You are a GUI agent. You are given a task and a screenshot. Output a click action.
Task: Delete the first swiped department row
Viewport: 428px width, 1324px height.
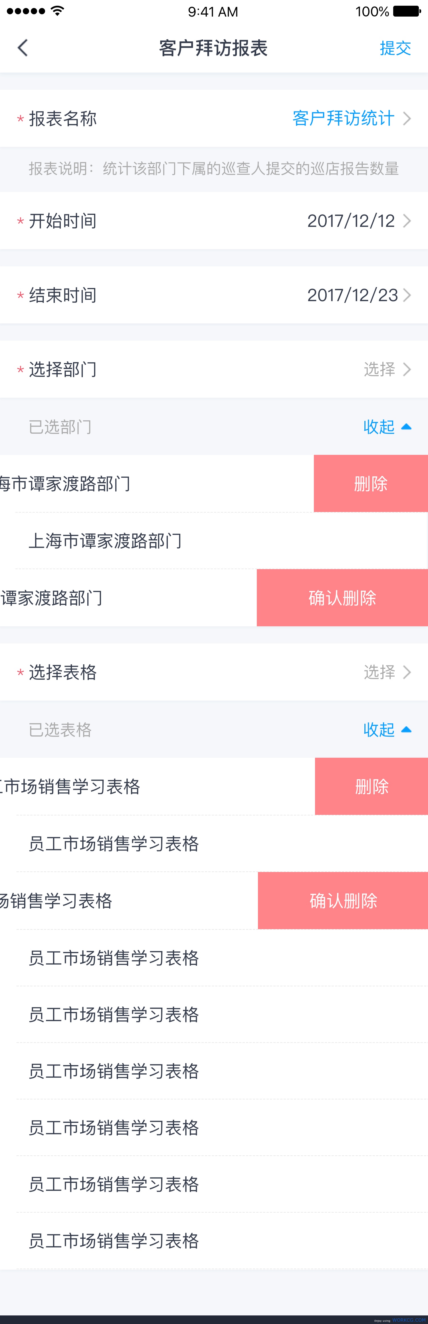[x=371, y=483]
